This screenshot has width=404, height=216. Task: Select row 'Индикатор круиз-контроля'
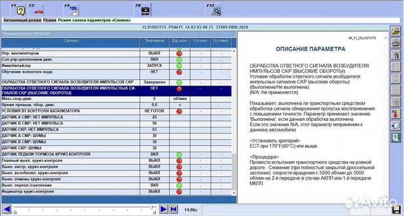[x=117, y=191]
